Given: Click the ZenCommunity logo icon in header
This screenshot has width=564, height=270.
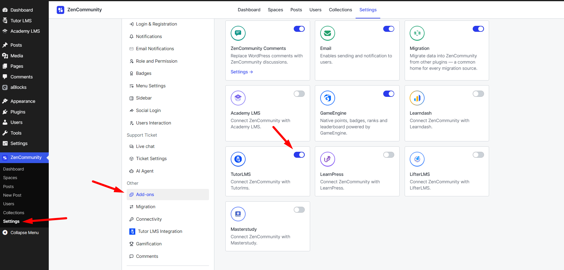Looking at the screenshot, I should point(60,10).
